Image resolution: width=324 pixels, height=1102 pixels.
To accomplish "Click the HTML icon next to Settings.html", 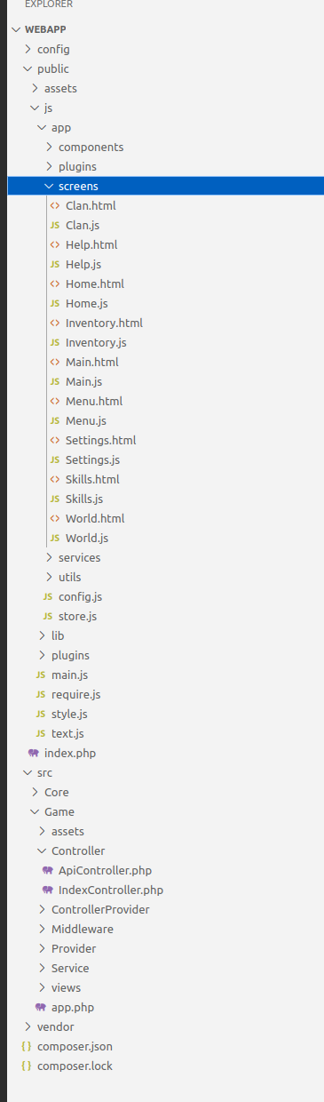I will tap(55, 440).
